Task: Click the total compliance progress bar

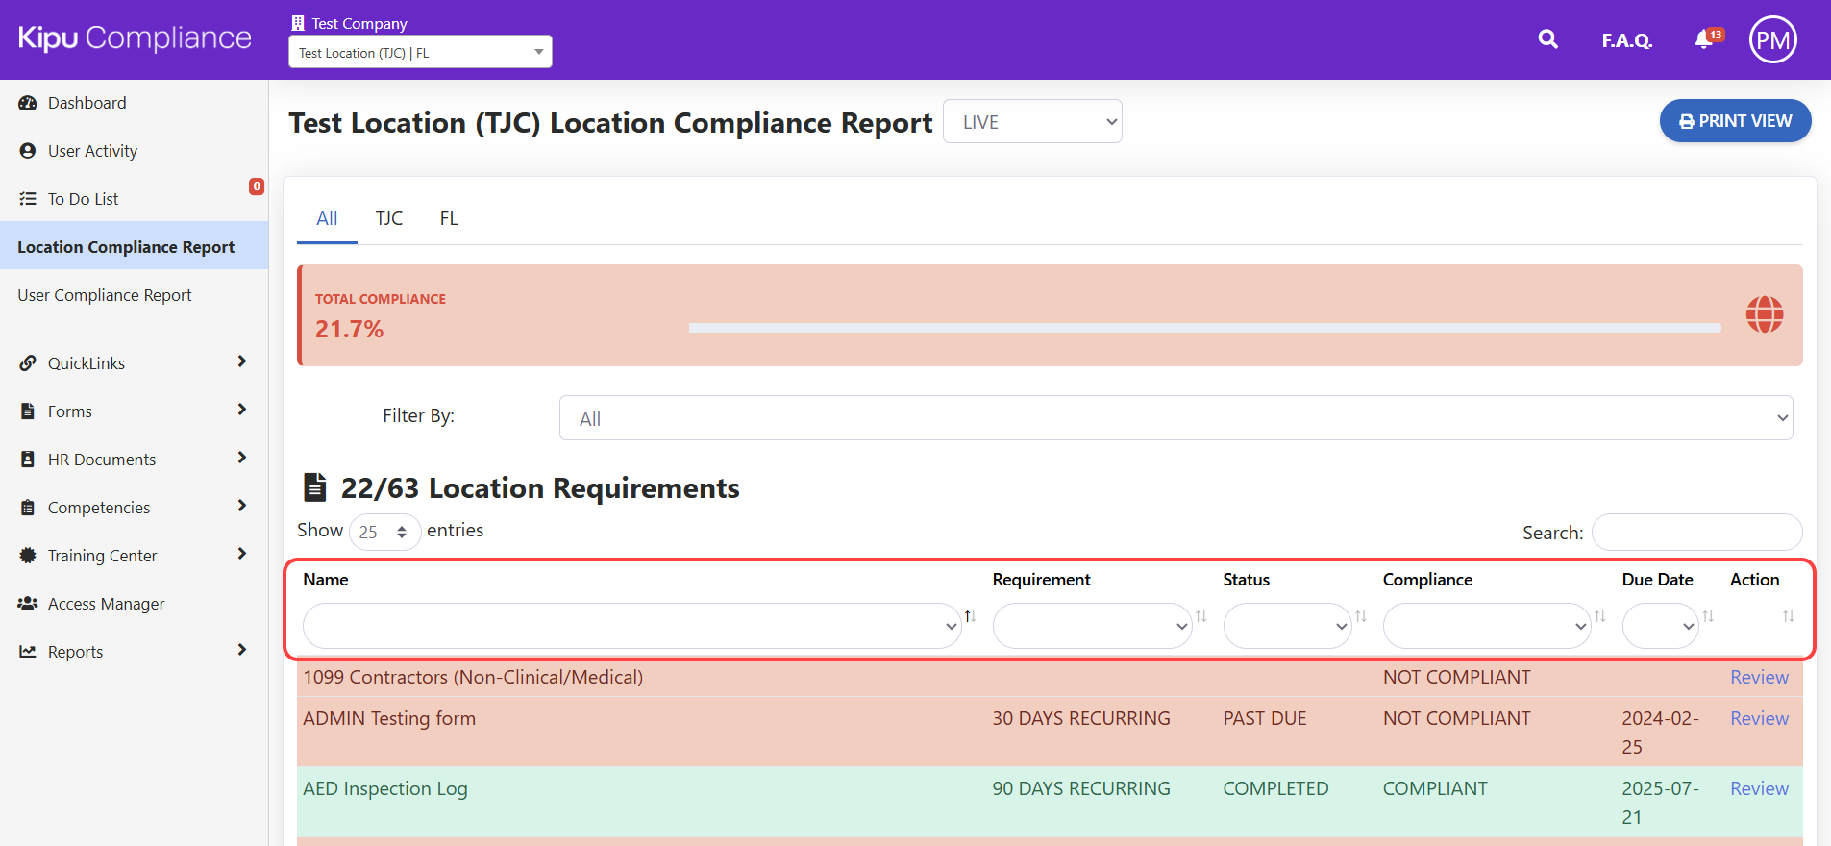Action: click(1203, 328)
